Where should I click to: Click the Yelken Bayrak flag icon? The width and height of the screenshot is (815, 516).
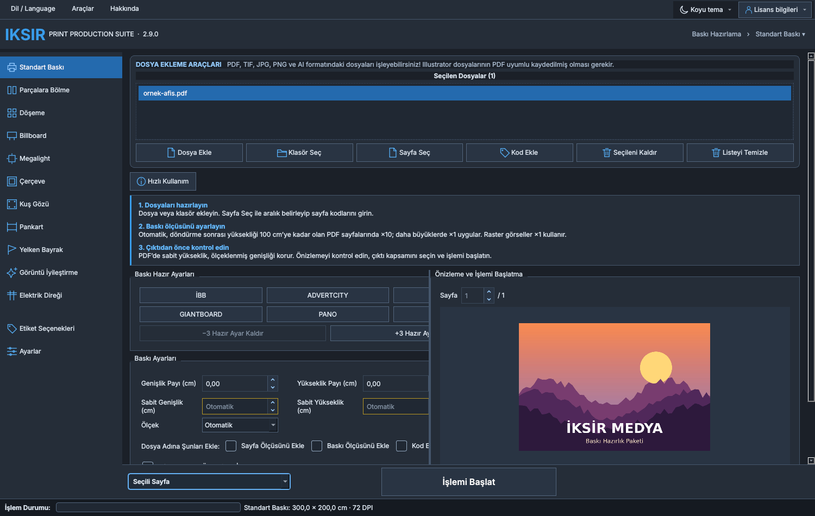point(11,250)
